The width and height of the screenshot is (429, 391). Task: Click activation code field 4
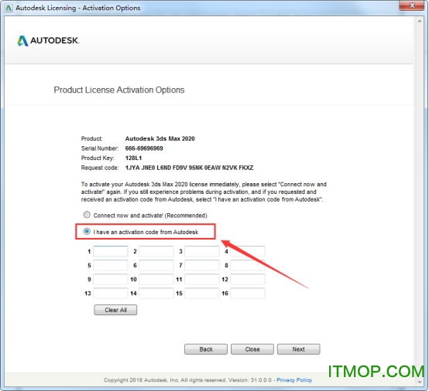click(x=248, y=251)
